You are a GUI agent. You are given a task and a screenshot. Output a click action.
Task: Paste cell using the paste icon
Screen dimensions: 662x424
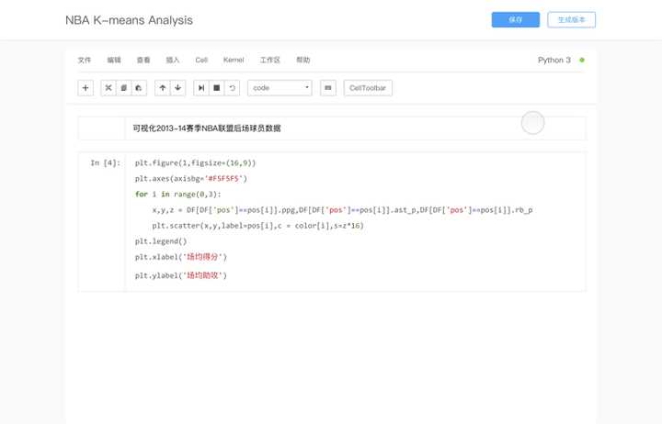tap(138, 88)
